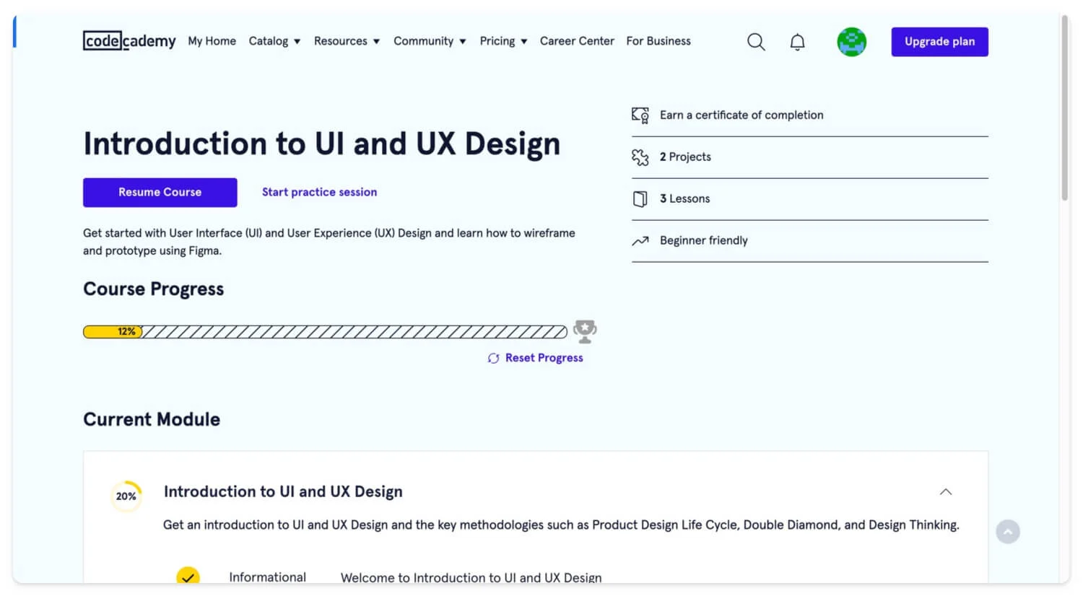Open the notifications bell
1083x596 pixels.
(797, 42)
